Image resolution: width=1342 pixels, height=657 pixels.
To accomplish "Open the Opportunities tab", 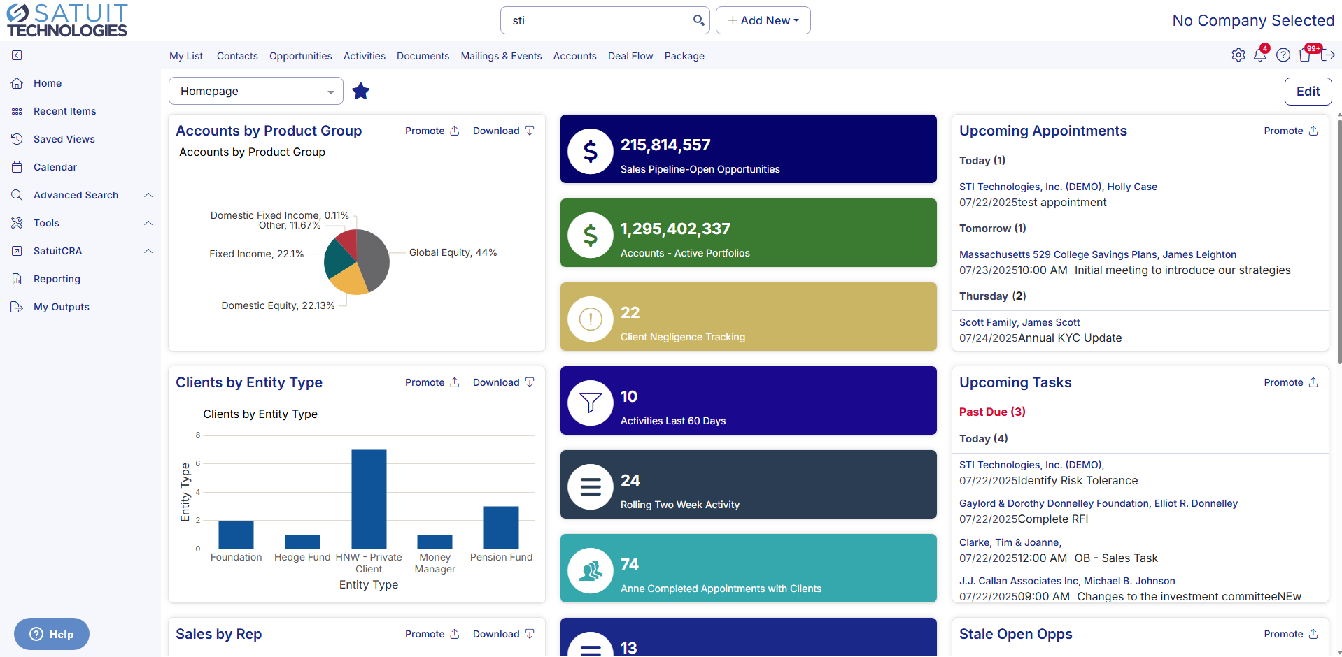I will click(301, 56).
